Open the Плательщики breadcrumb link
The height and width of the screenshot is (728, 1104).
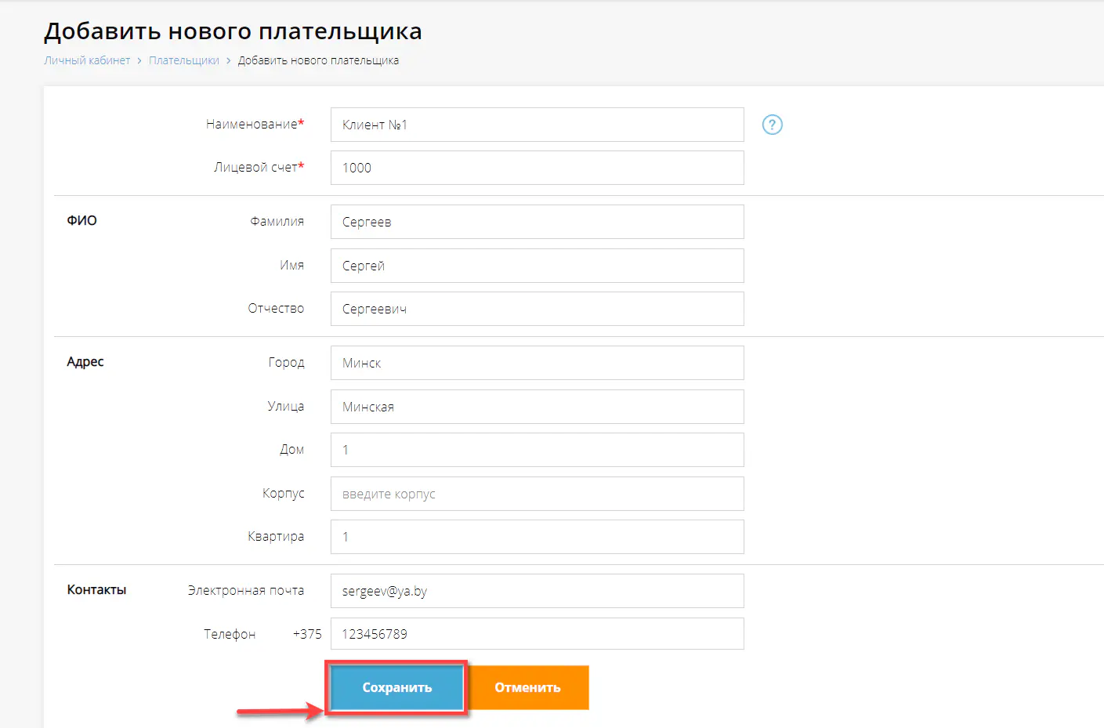point(184,60)
